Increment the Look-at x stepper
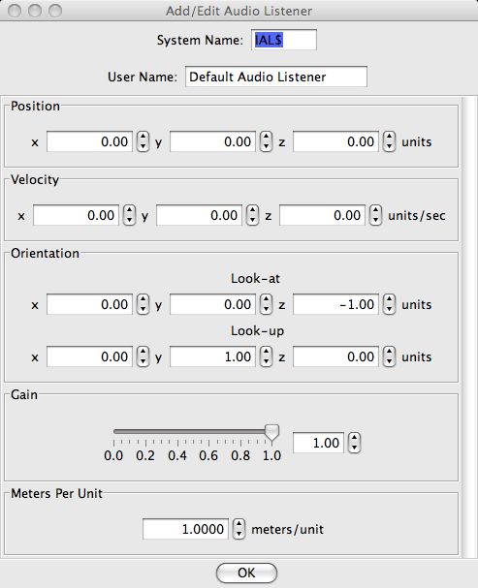This screenshot has height=588, width=478. [x=143, y=299]
